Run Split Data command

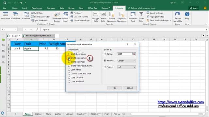[37, 13]
